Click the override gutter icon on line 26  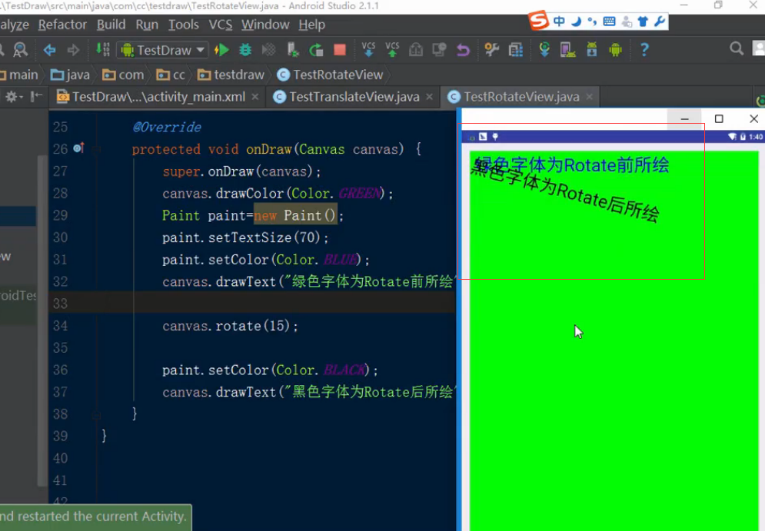click(78, 148)
